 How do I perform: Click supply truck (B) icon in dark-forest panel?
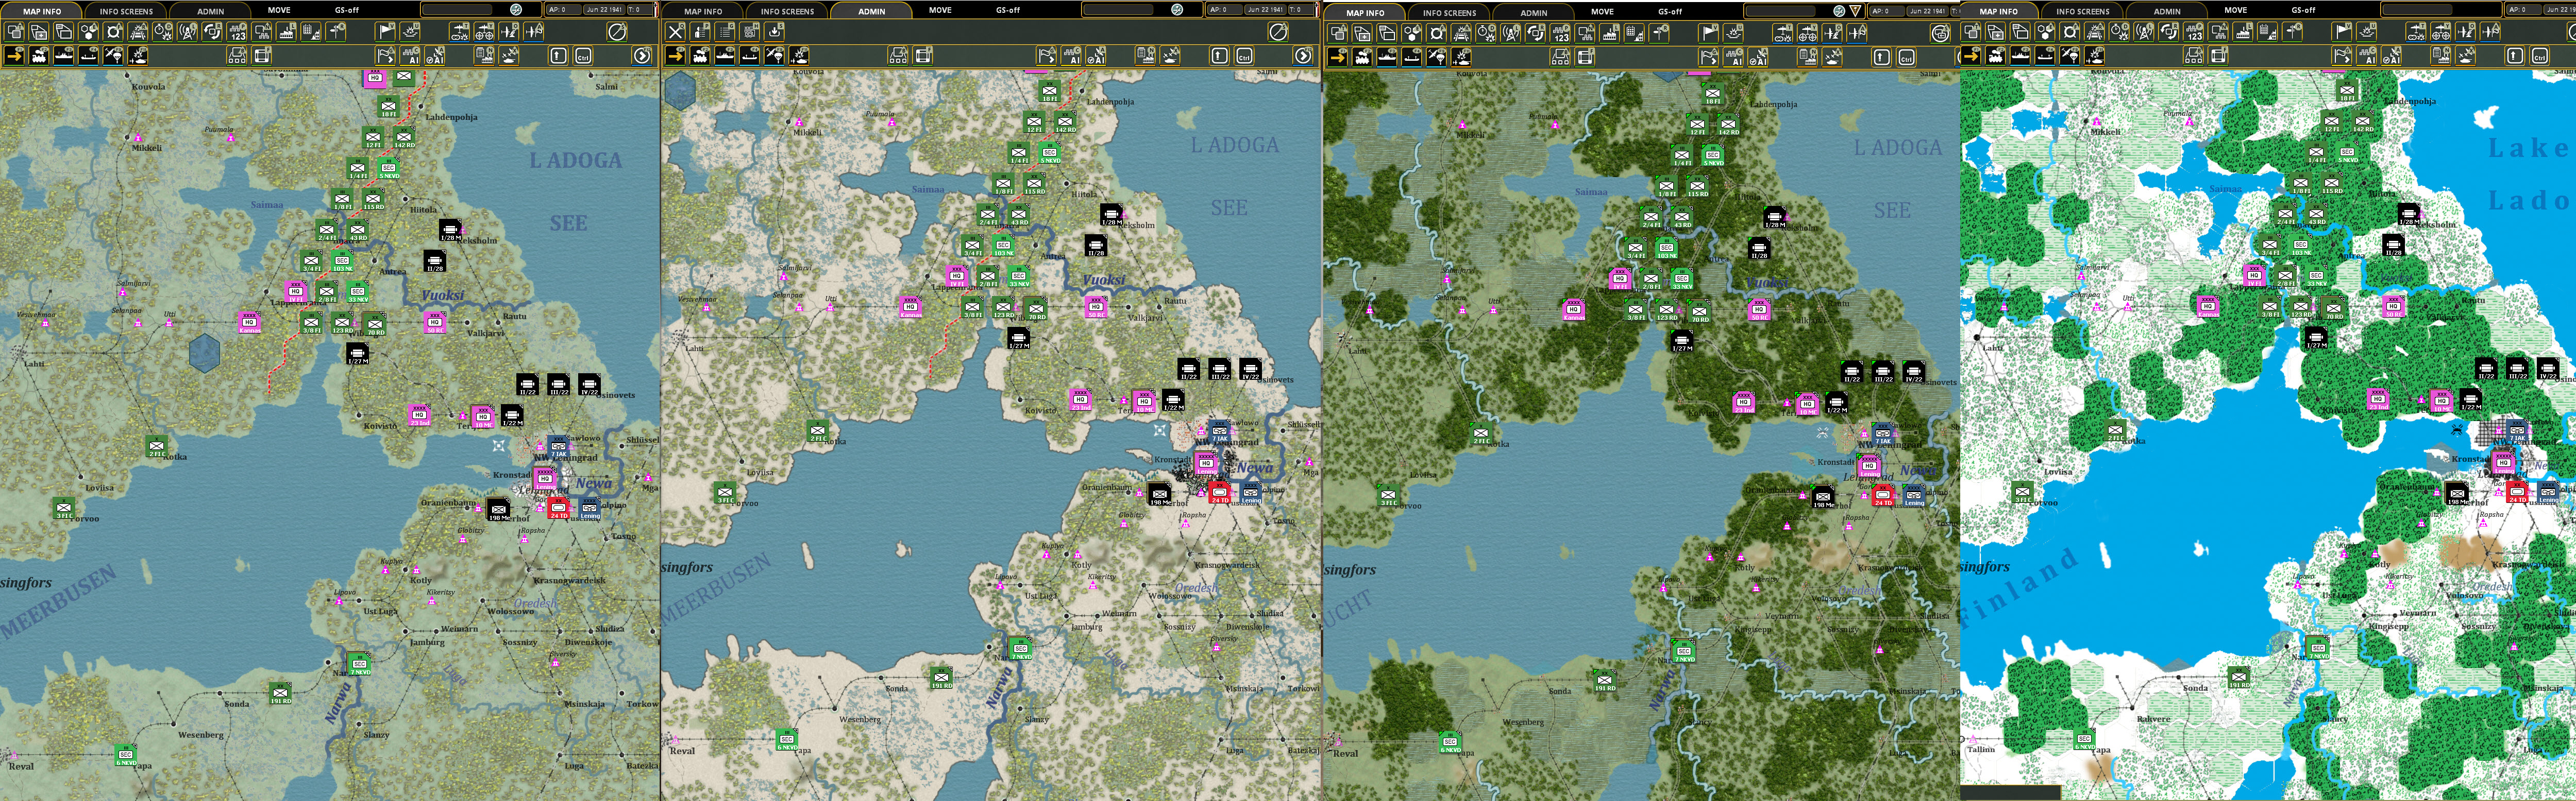tap(1560, 57)
